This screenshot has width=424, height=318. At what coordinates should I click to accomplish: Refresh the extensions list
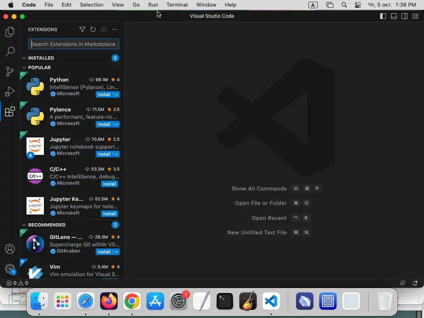click(93, 29)
